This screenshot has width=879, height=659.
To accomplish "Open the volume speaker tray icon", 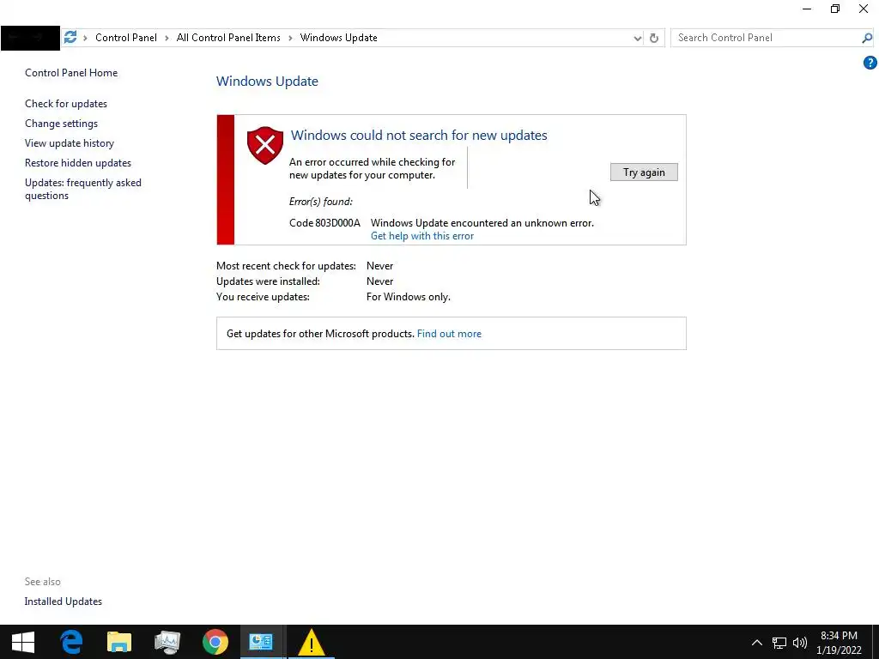I will tap(800, 643).
